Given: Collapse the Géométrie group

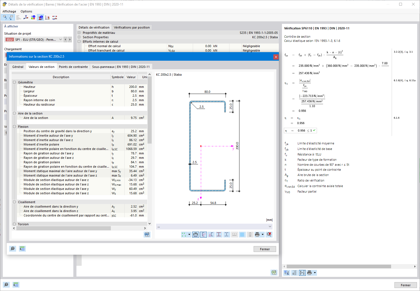Looking at the screenshot, I should (x=14, y=82).
